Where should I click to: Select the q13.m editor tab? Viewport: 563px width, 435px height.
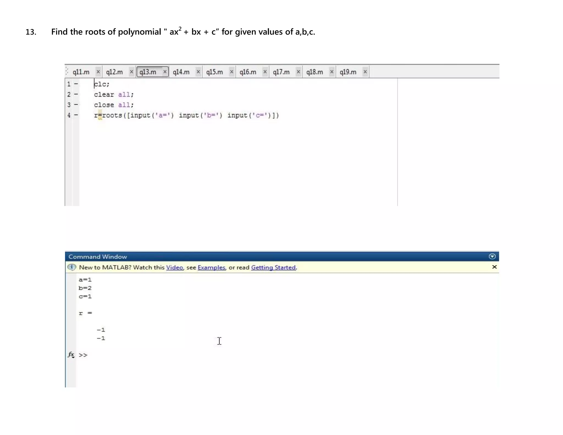coord(148,72)
